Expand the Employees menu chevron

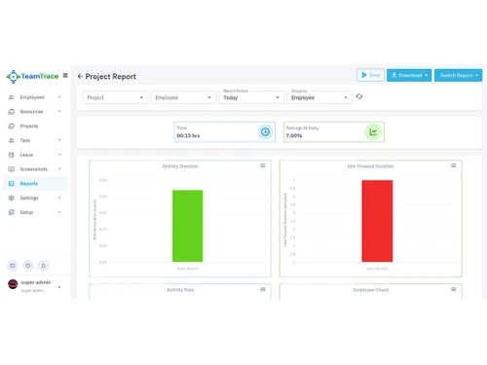tap(59, 97)
